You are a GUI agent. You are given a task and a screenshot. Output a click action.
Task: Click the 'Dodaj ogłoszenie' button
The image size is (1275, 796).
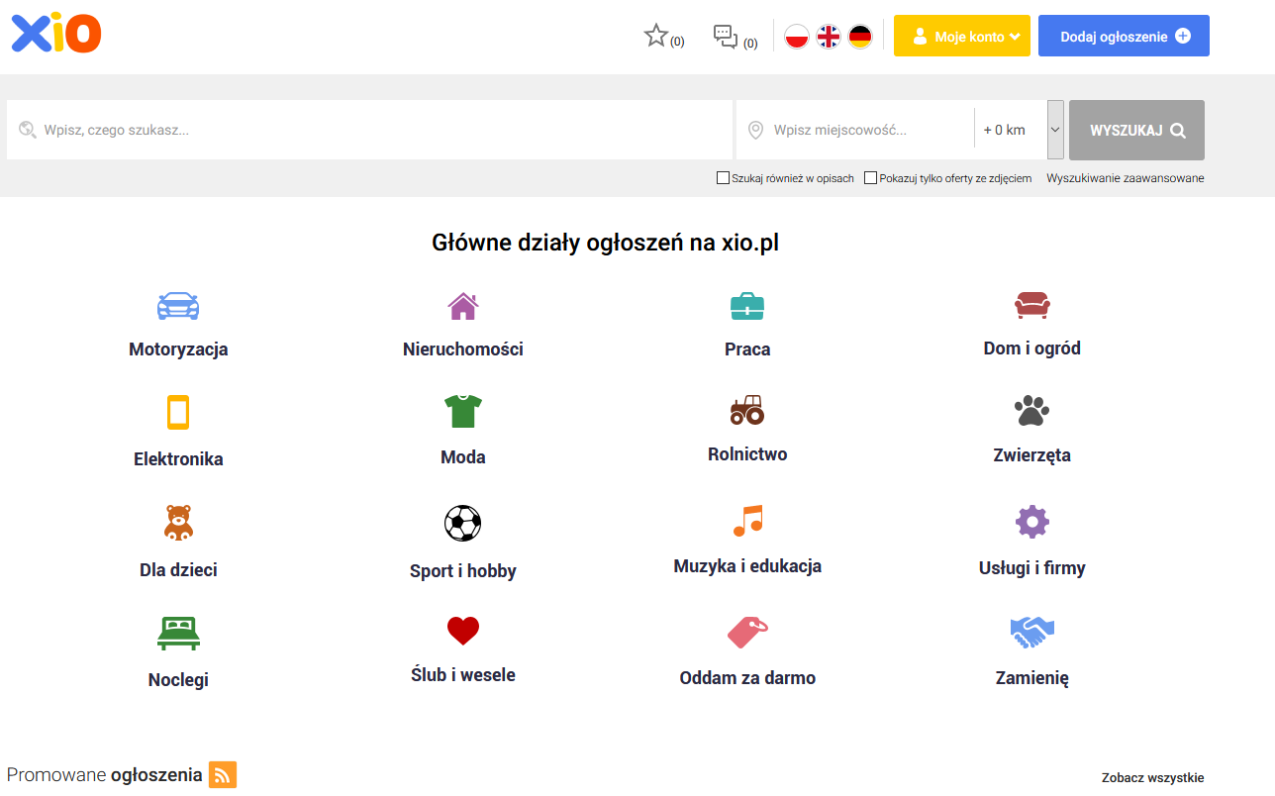tap(1124, 37)
